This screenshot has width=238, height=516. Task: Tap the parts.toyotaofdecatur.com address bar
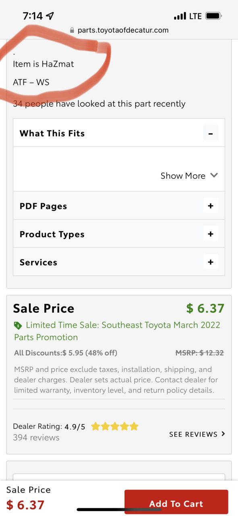click(x=119, y=30)
